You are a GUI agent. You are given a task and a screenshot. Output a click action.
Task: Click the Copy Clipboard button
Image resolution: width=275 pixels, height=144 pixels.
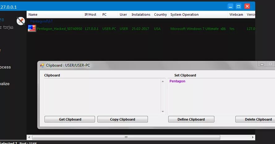[122, 119]
